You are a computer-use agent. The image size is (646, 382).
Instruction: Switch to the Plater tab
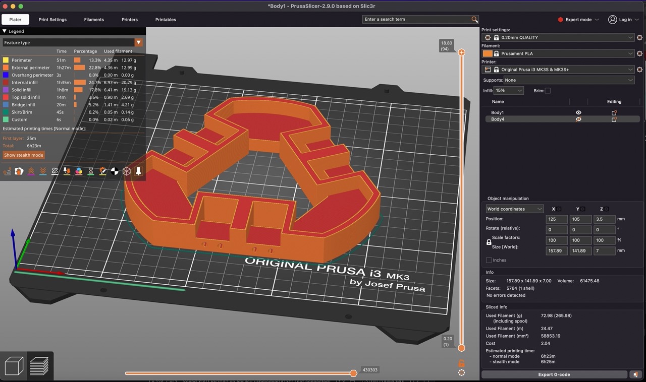tap(15, 20)
